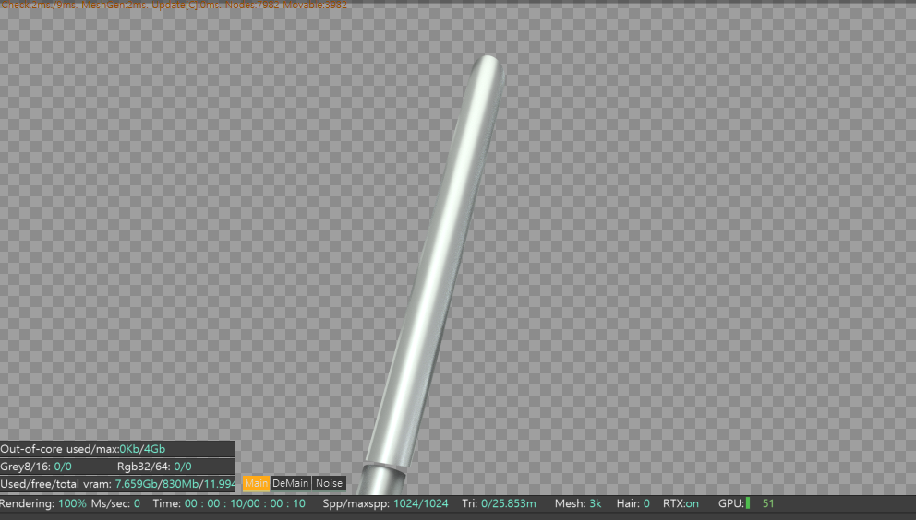
Task: Click the rounded tip of the rendered metal rod
Action: 487,65
